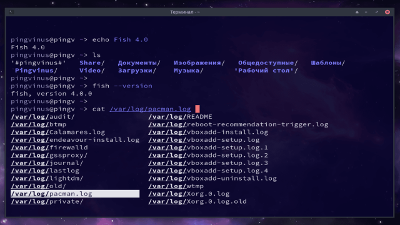The width and height of the screenshot is (400, 225).
Task: Click 'Share/' in ls output
Action: tap(92, 62)
